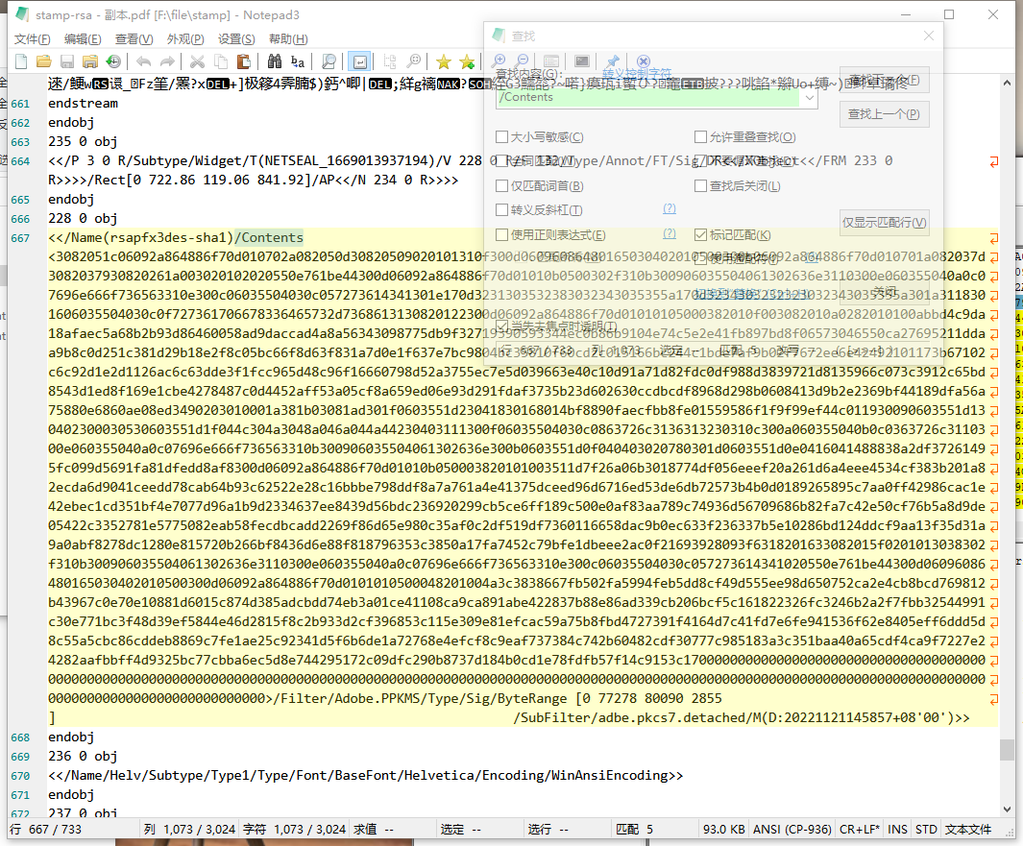Toggle the word wrap toolbar icon
Image resolution: width=1023 pixels, height=846 pixels.
click(x=359, y=62)
